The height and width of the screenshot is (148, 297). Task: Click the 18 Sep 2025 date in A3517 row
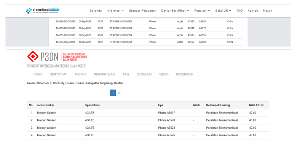coord(85,28)
